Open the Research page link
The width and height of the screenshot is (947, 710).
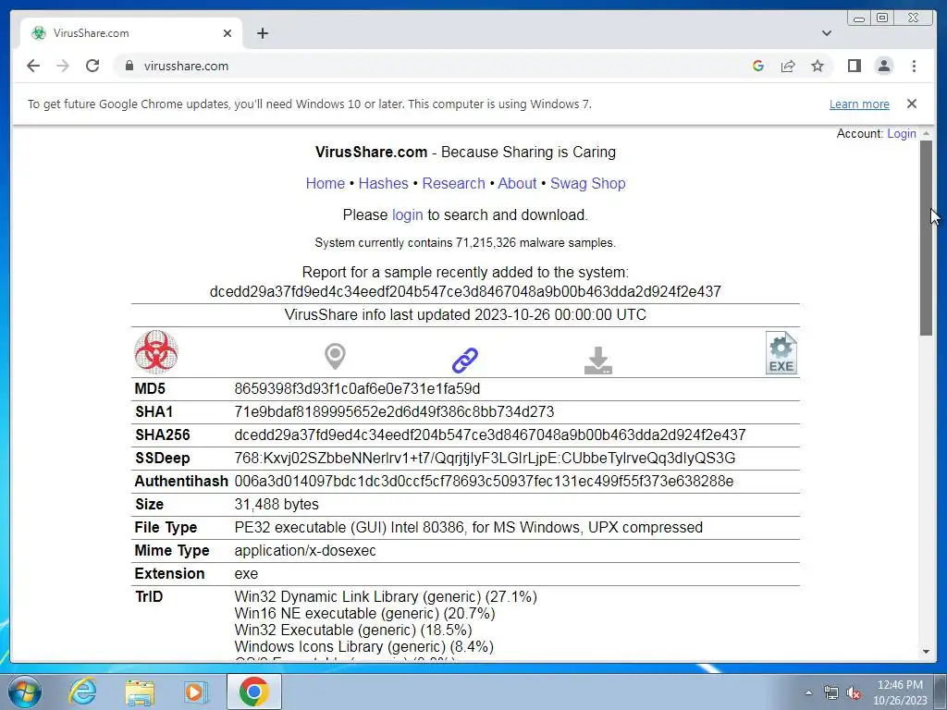[x=453, y=184]
